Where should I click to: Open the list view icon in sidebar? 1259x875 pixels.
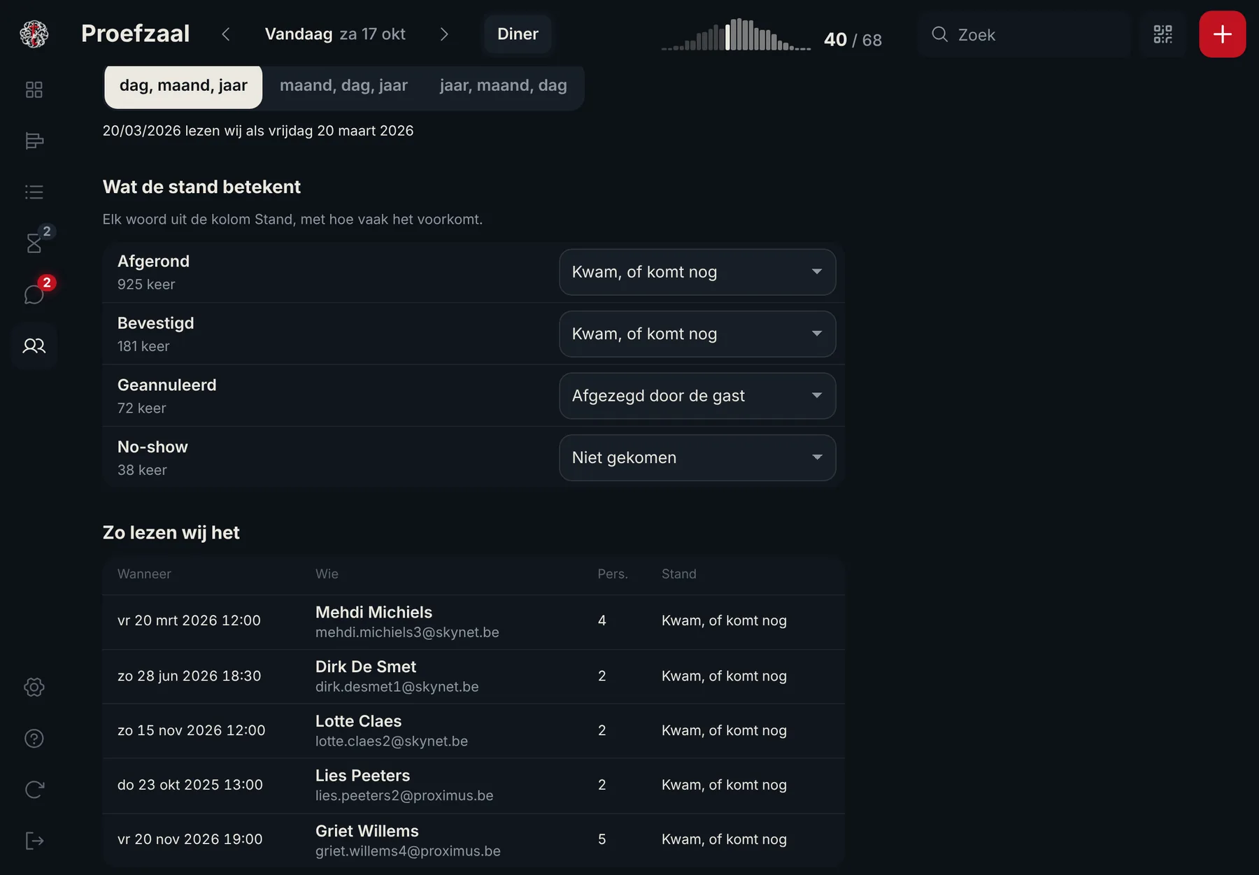(x=34, y=192)
